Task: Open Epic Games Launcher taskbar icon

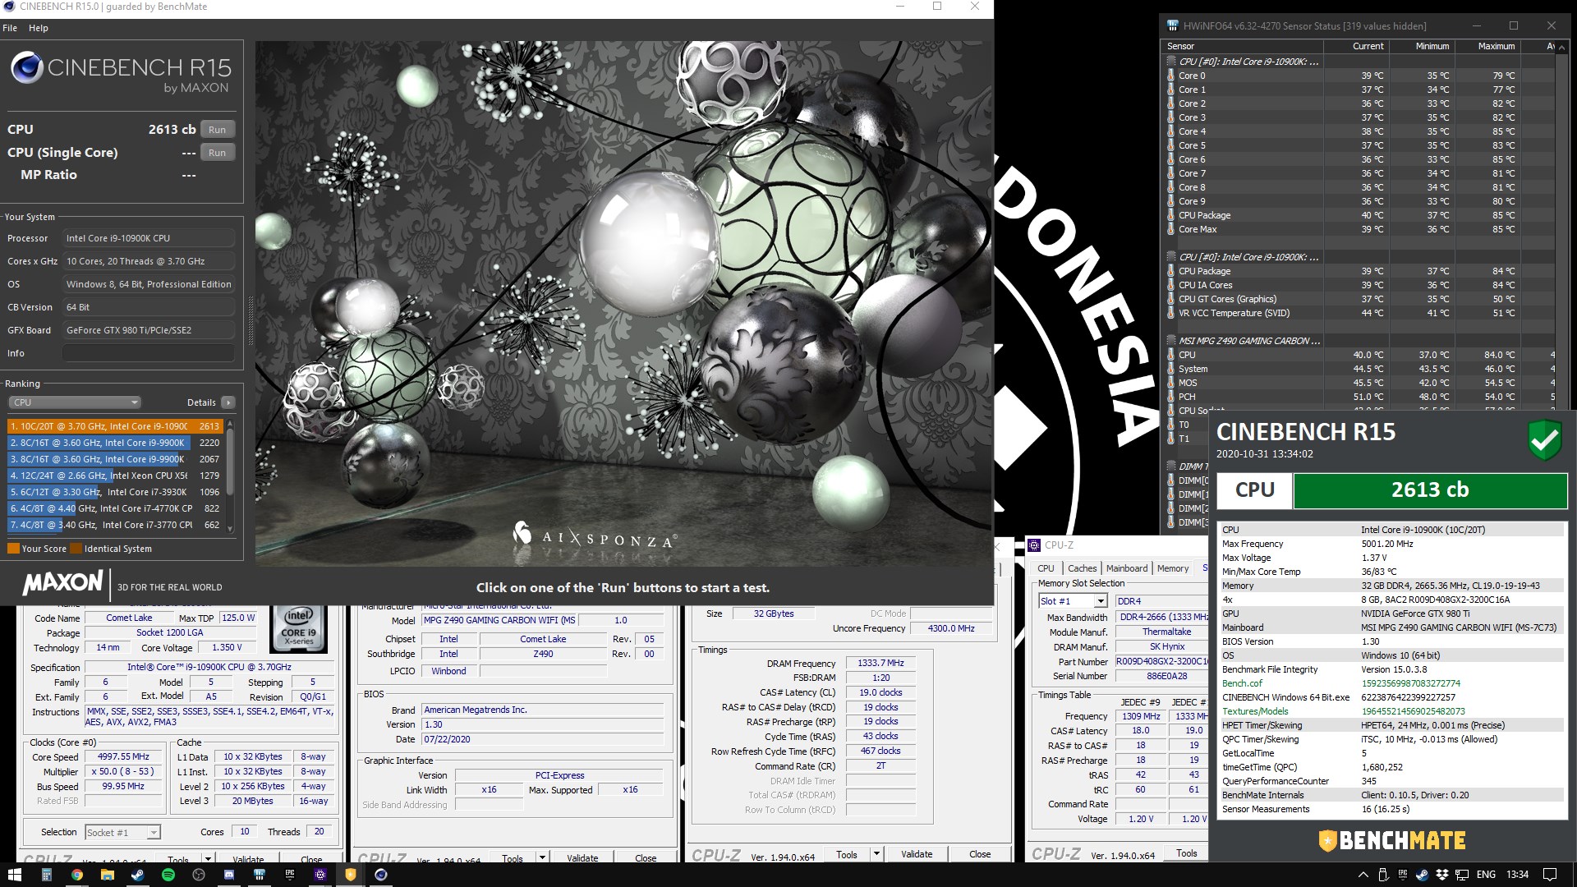Action: (x=290, y=875)
